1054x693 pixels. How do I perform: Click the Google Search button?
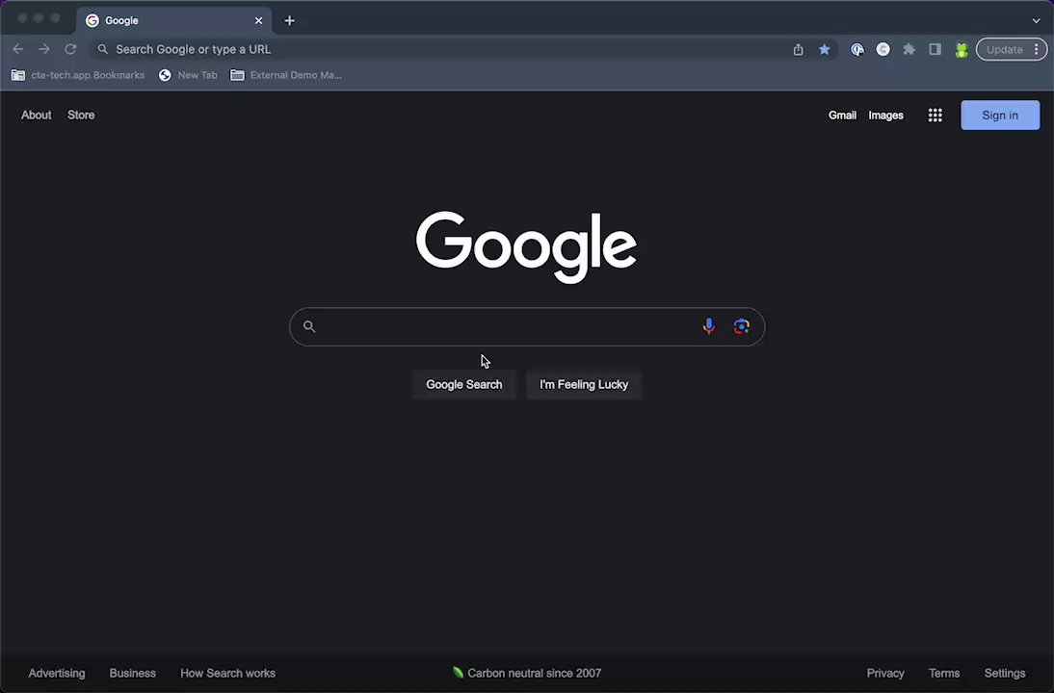[x=463, y=385]
